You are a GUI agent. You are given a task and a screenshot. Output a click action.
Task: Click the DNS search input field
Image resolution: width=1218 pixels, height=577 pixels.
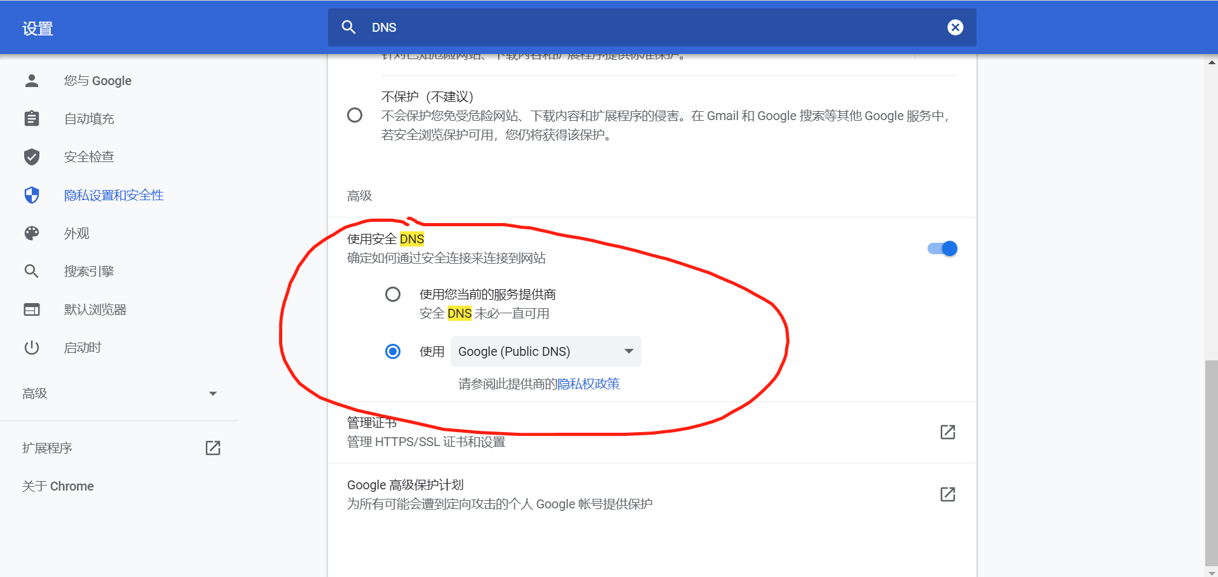[x=652, y=27]
